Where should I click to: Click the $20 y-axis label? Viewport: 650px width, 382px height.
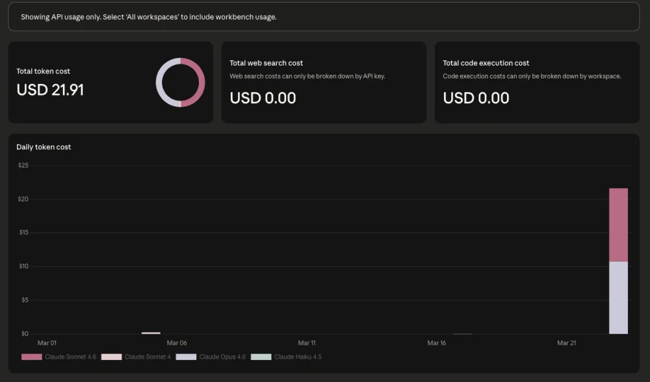[23, 199]
